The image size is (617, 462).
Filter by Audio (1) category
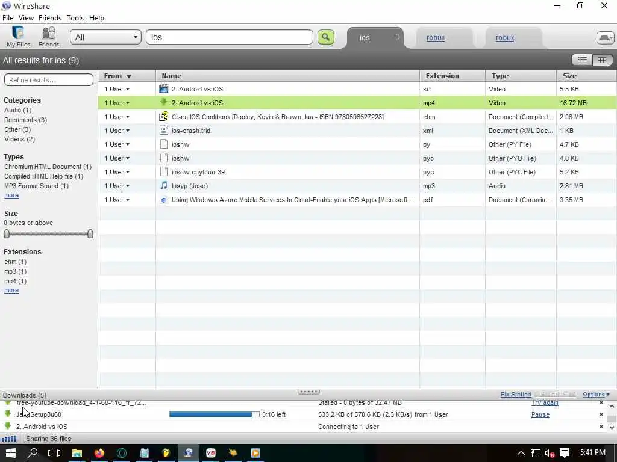tap(17, 111)
